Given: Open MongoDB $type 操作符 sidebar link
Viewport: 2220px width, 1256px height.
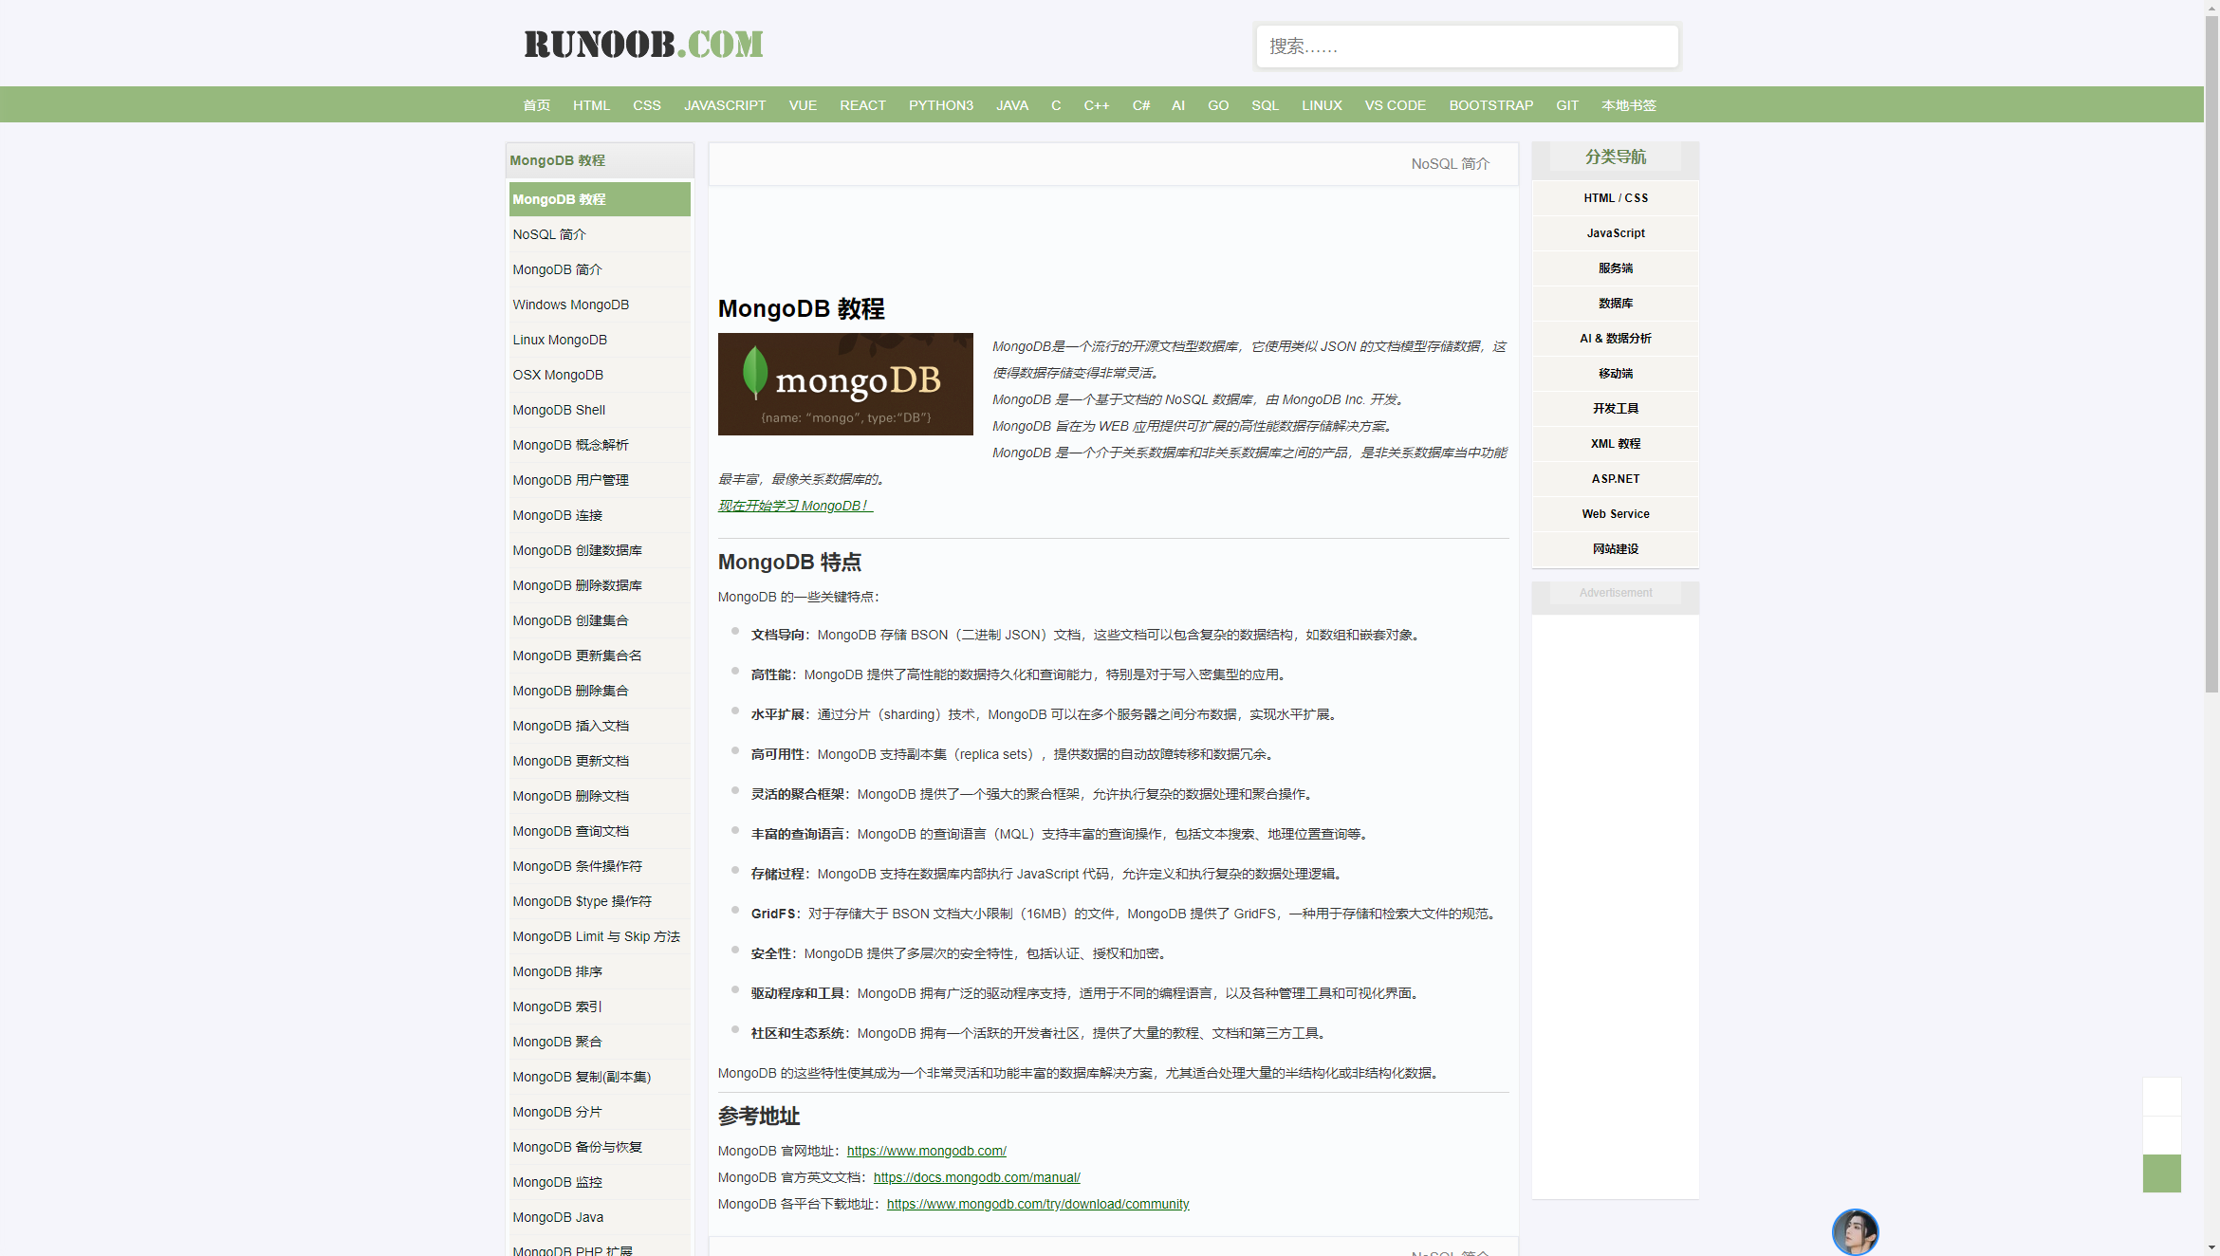Looking at the screenshot, I should tap(600, 901).
